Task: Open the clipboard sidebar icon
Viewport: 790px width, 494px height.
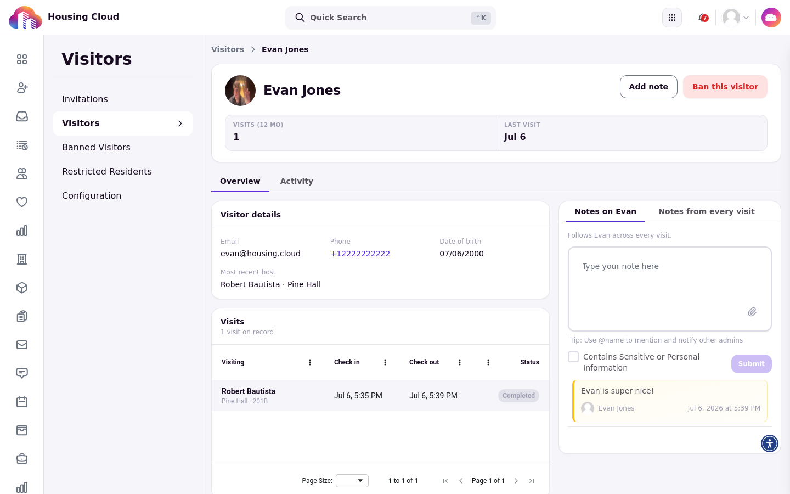Action: pyautogui.click(x=22, y=316)
